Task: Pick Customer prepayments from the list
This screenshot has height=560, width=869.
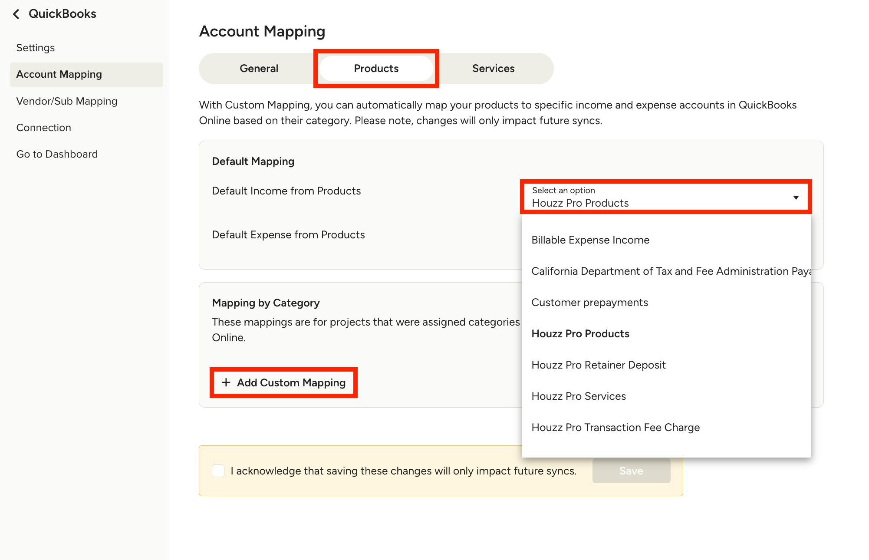Action: pos(589,303)
